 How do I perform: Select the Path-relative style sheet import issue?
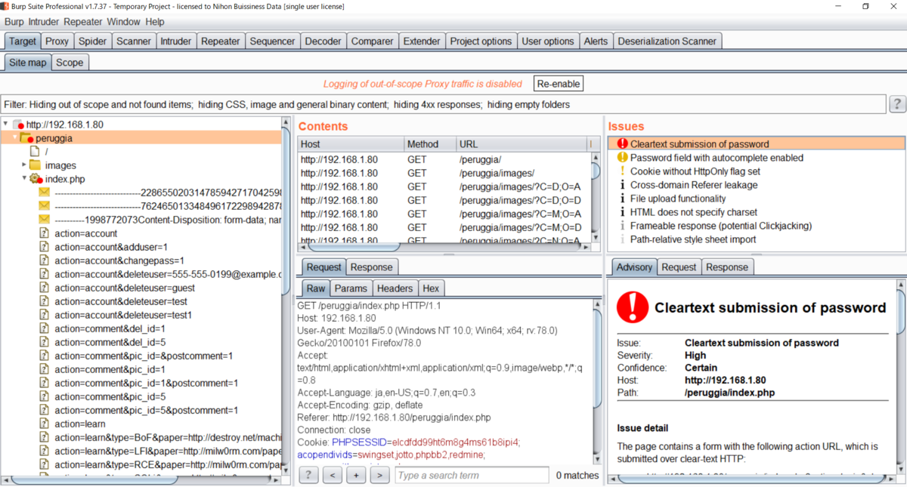click(756, 239)
